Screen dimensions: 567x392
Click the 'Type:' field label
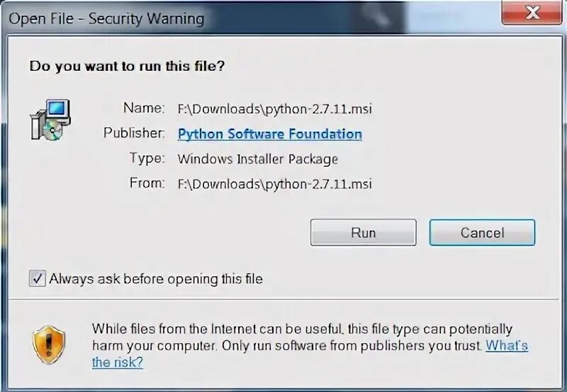(x=147, y=158)
